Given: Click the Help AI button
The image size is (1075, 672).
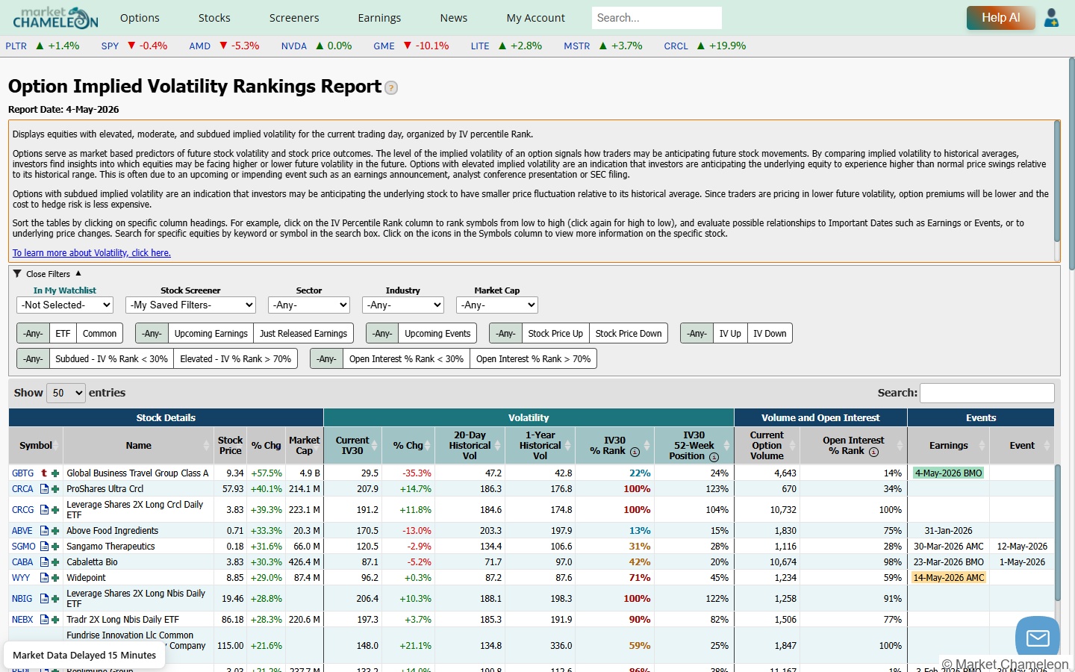Looking at the screenshot, I should [1000, 18].
